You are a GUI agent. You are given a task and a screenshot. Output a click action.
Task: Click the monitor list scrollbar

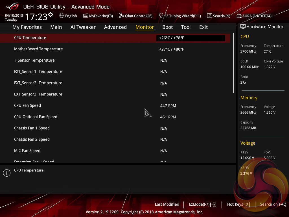click(x=234, y=63)
